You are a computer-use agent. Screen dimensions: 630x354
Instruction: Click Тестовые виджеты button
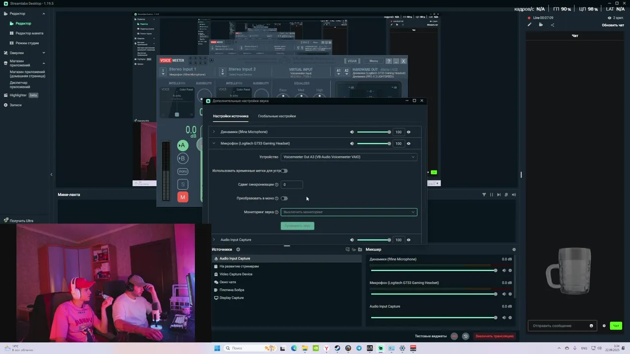point(431,336)
